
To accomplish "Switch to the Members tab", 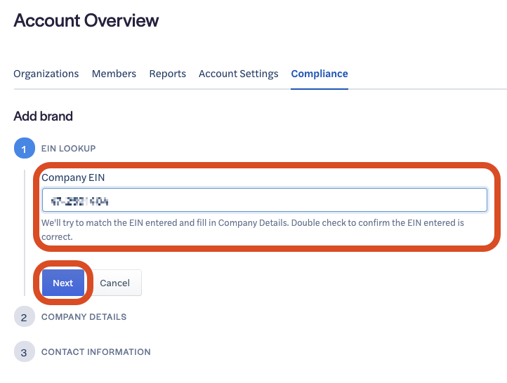I will point(114,74).
